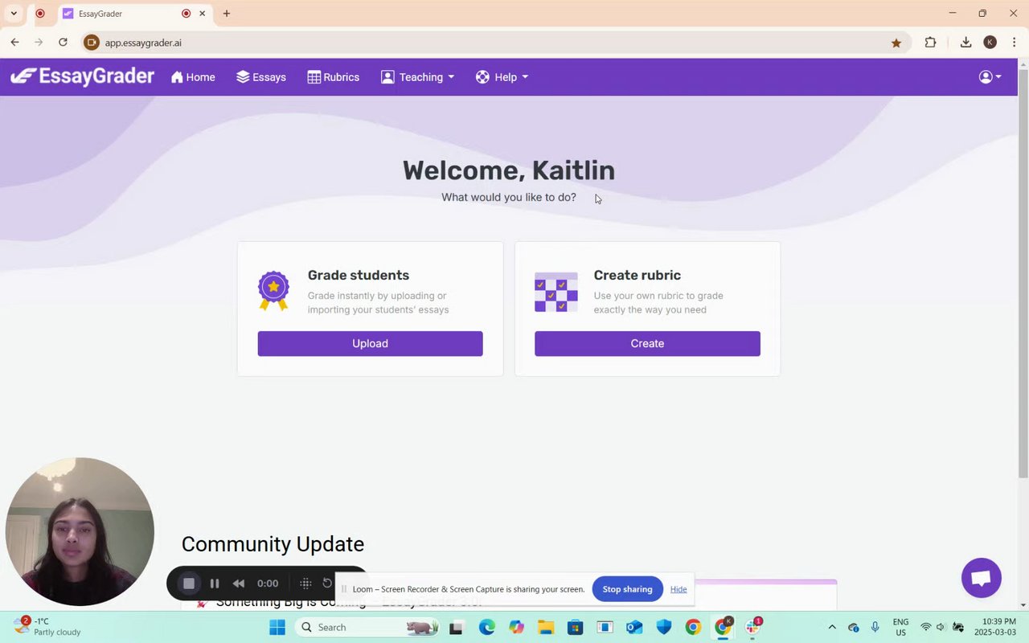Show hidden system tray icons
Image resolution: width=1029 pixels, height=643 pixels.
[x=832, y=627]
